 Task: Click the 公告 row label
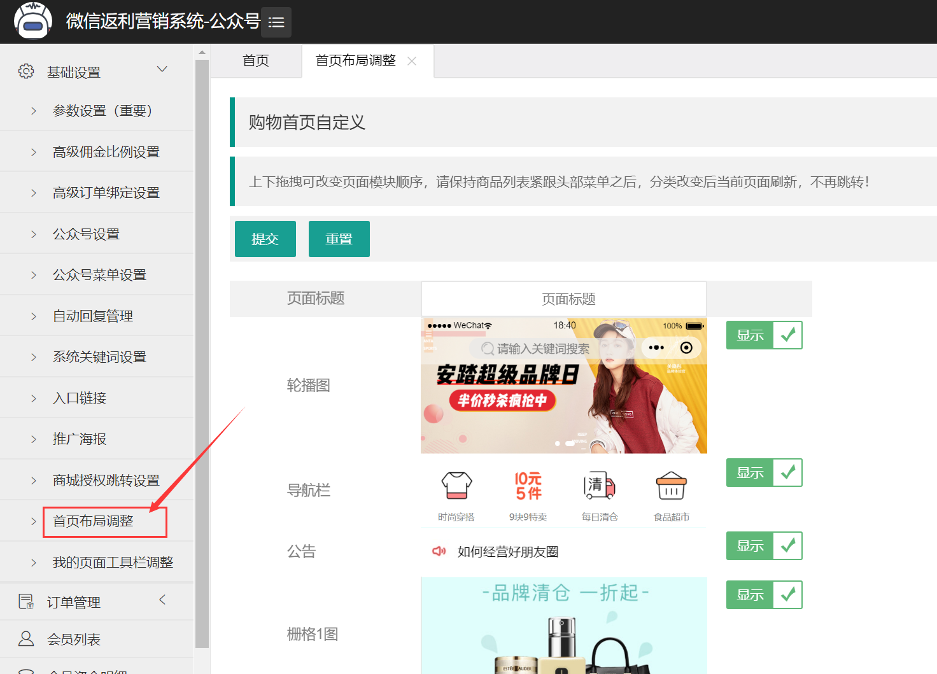(x=302, y=551)
